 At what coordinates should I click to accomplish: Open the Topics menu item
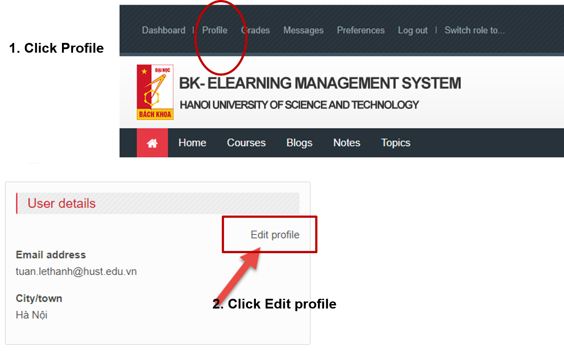396,143
